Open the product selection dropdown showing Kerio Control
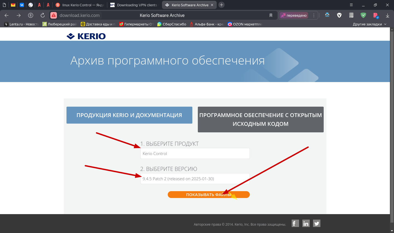 point(195,153)
